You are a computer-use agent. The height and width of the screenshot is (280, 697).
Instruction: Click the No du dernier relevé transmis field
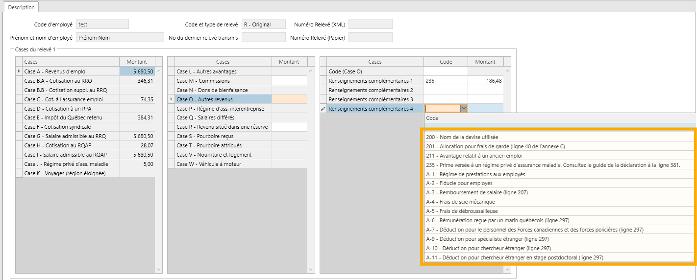264,37
